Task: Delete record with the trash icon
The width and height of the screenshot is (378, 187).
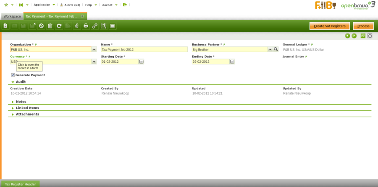Action: point(50,26)
